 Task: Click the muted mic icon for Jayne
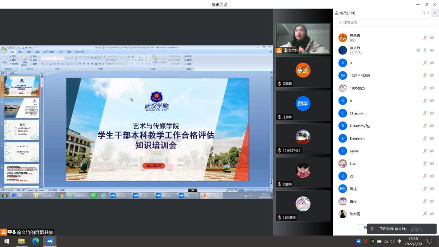pos(425,151)
